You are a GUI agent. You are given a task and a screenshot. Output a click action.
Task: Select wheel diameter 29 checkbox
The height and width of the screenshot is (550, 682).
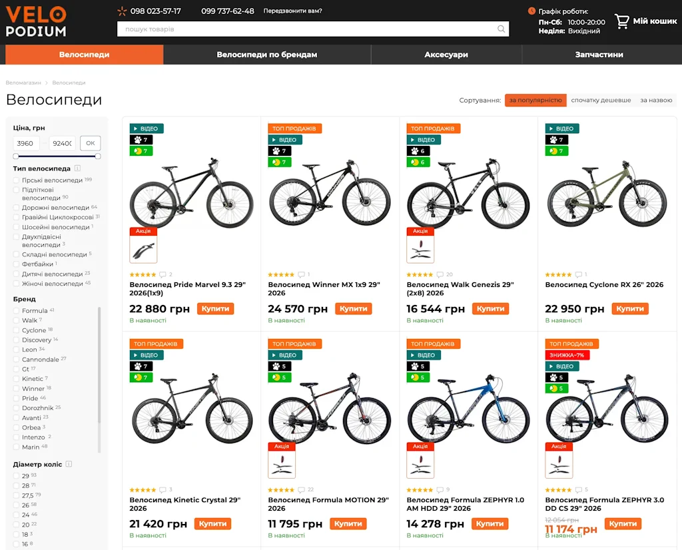[16, 475]
